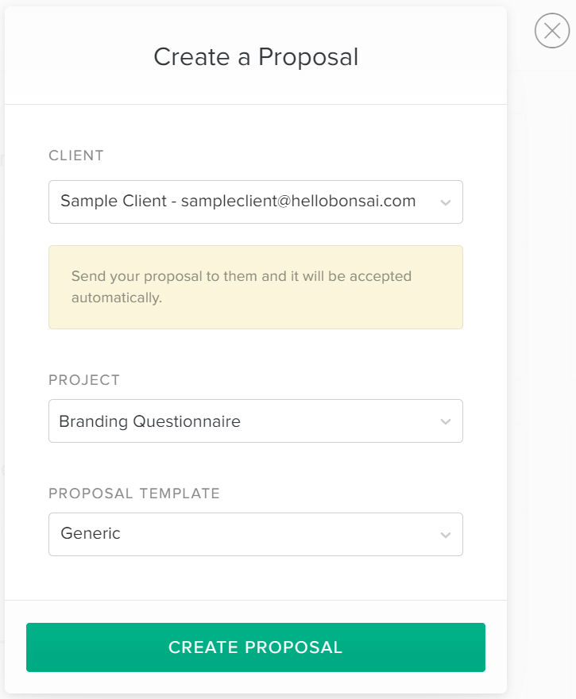
Task: Click the PROPOSAL TEMPLATE label
Action: [x=135, y=493]
